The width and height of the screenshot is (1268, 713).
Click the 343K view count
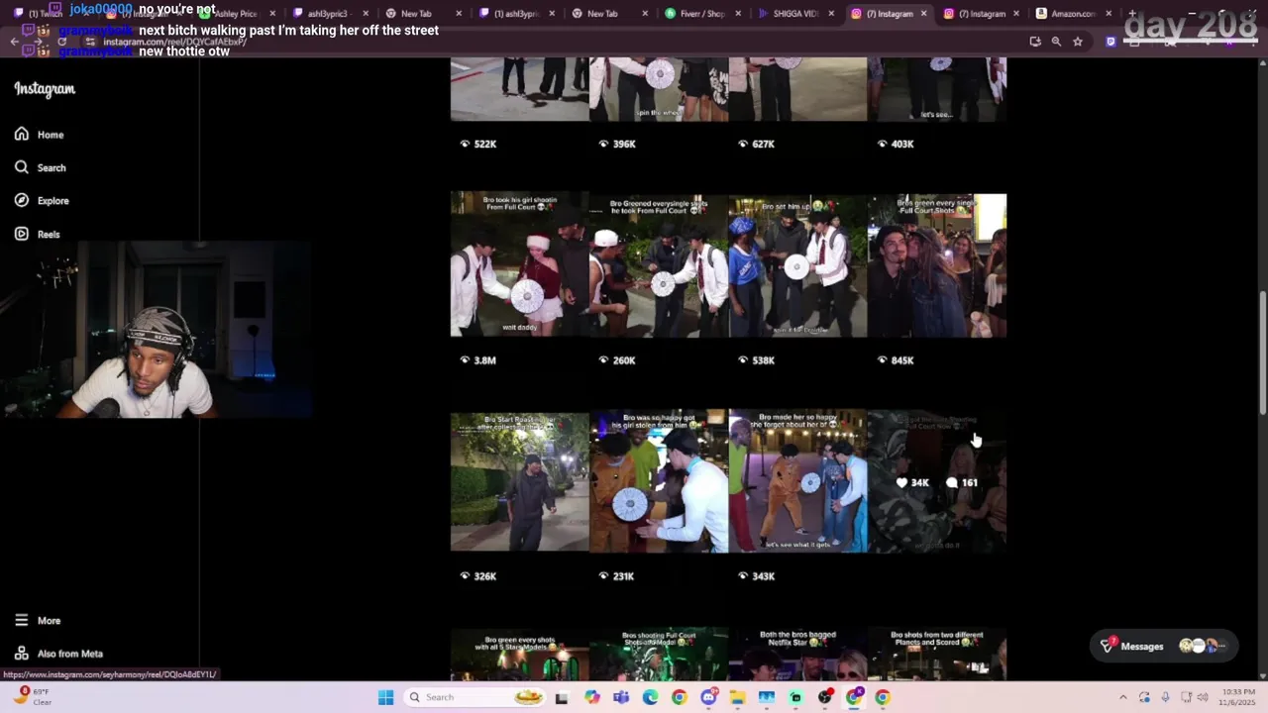tap(756, 576)
